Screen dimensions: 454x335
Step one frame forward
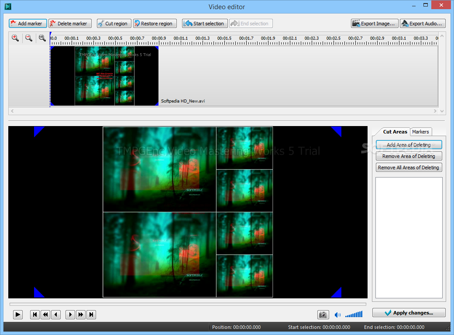pos(70,314)
